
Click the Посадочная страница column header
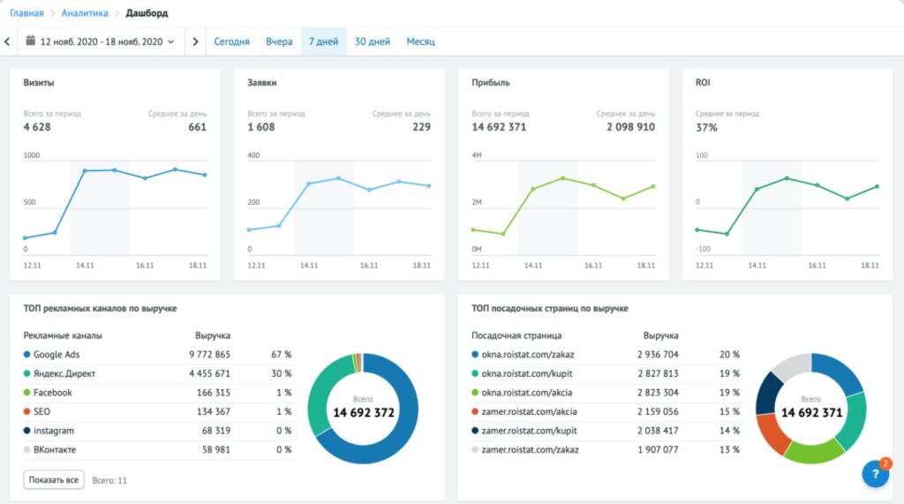click(x=516, y=335)
